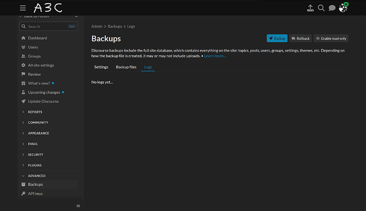Click the Logs breadcrumb
366x211 pixels.
(x=131, y=27)
